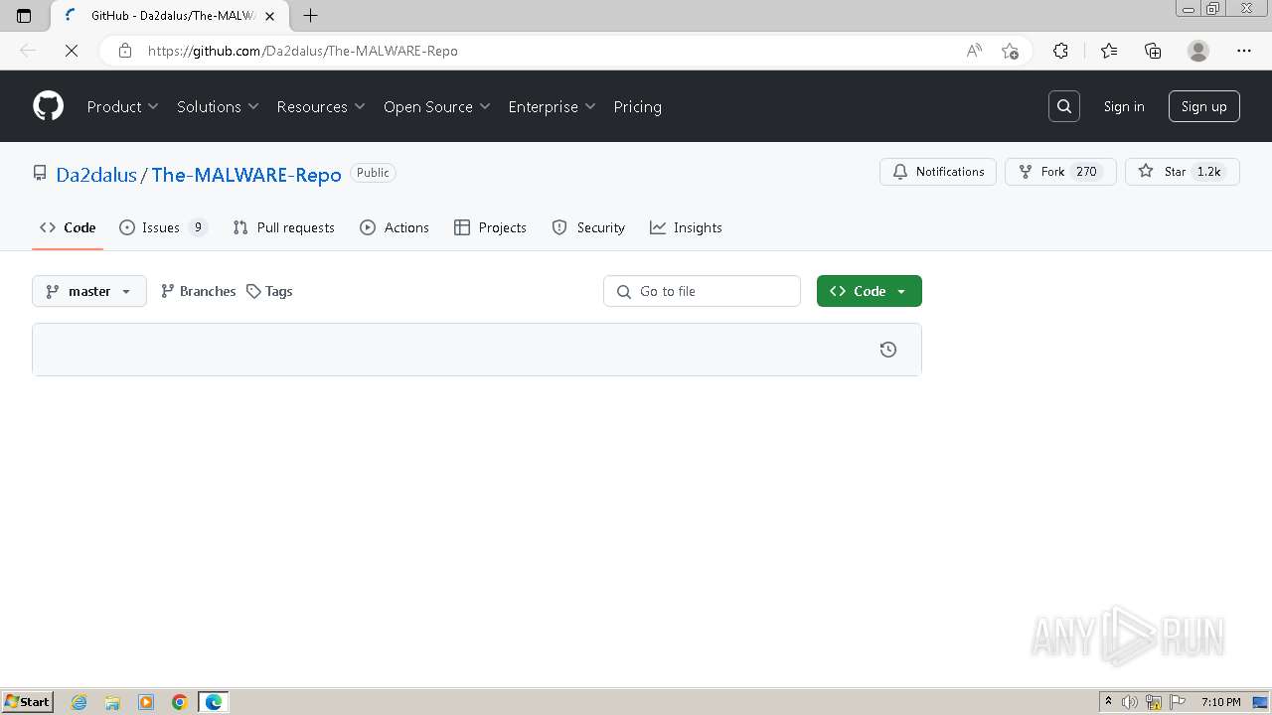Launch Chrome from the taskbar
The image size is (1272, 715).
click(x=179, y=702)
